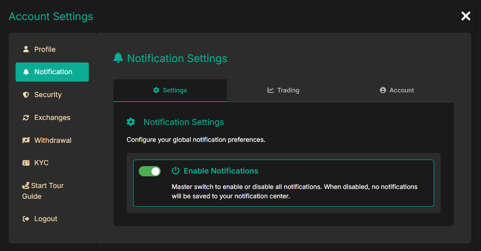Click the KYC ID card icon
This screenshot has height=251, width=481.
pos(26,163)
